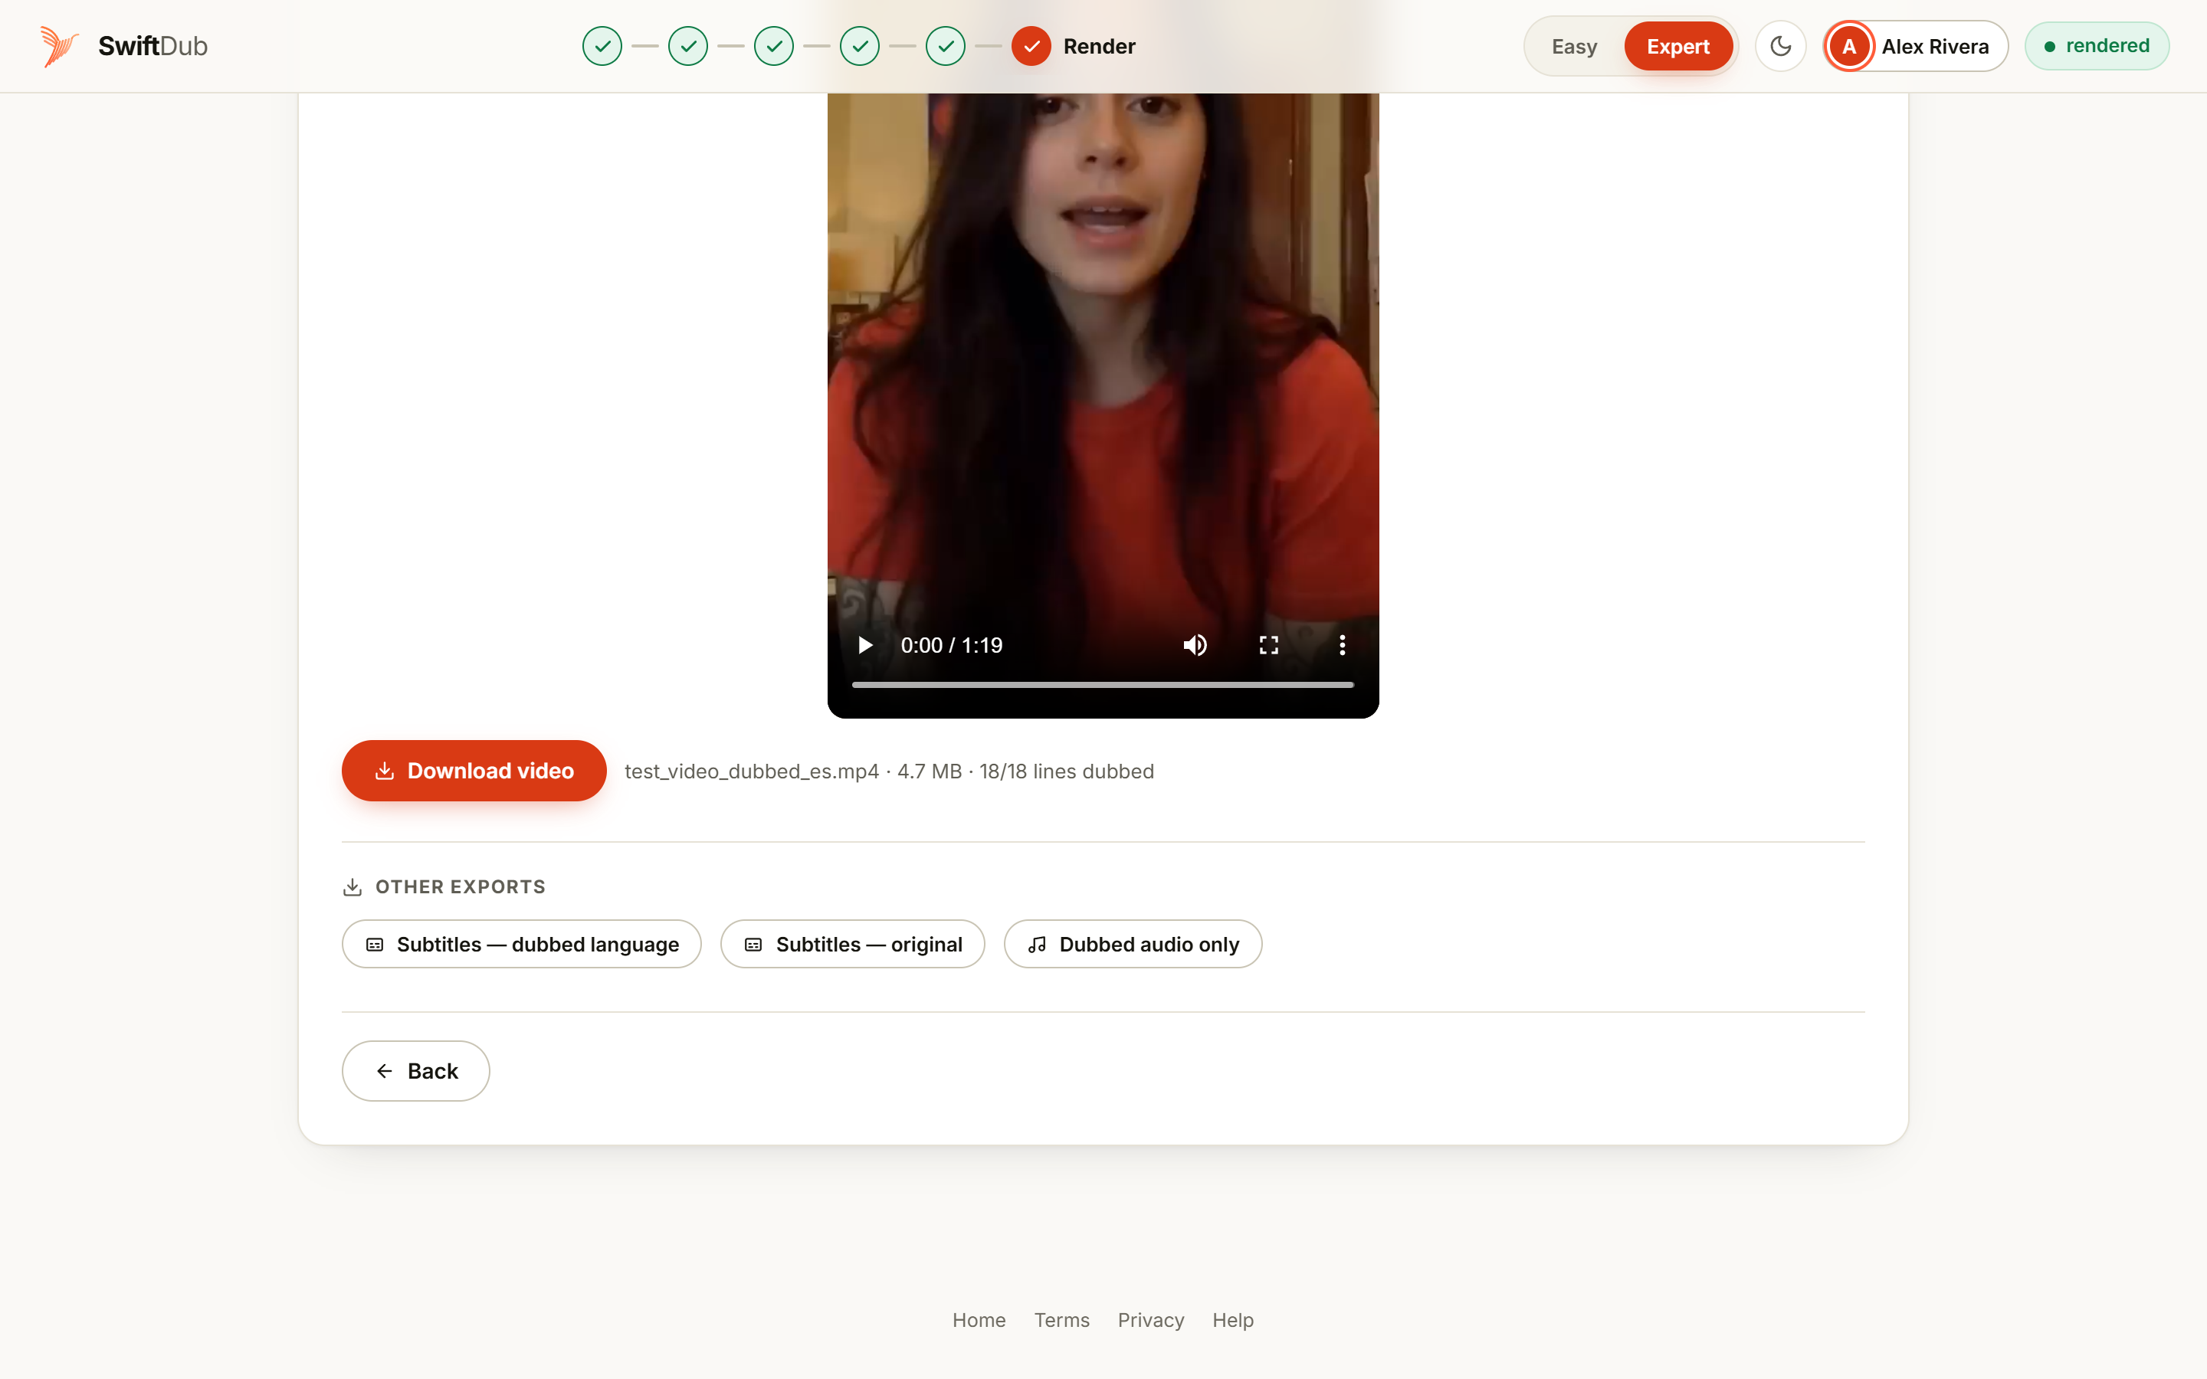The height and width of the screenshot is (1379, 2207).
Task: Switch to Easy mode
Action: click(x=1574, y=47)
